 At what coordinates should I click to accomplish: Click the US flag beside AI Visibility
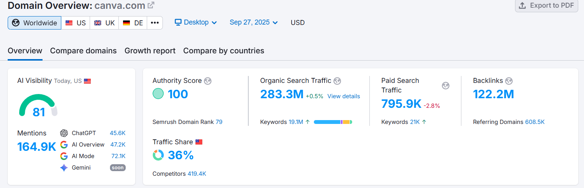[x=87, y=81]
